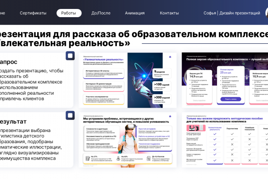Screen dimensions: 268x179
Task: Click the «>300 моделей» stat card
Action: coord(162,99)
